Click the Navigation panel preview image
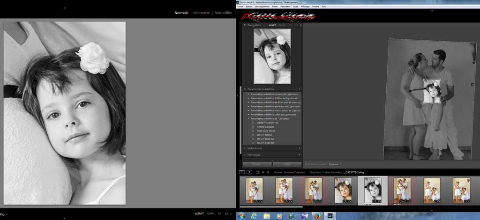Image resolution: width=480 pixels, height=220 pixels. [272, 56]
